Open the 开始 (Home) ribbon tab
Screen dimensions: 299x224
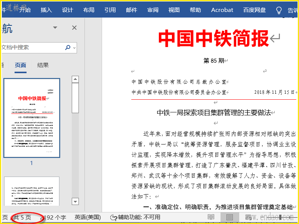(x=25, y=10)
